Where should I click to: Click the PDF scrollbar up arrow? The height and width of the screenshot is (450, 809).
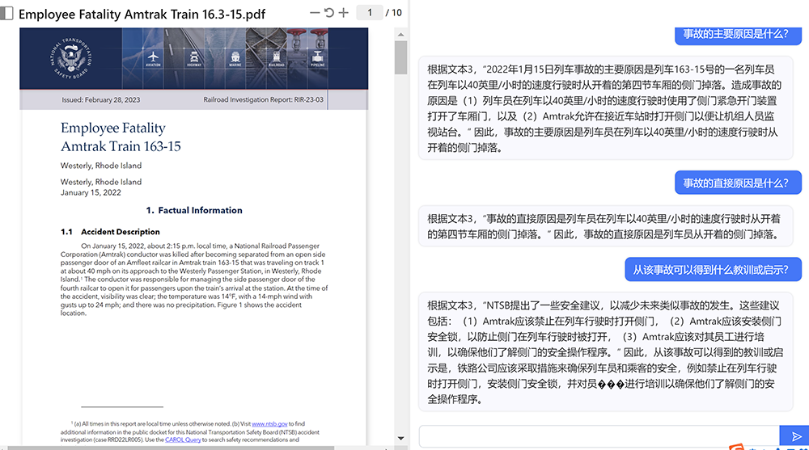point(400,34)
